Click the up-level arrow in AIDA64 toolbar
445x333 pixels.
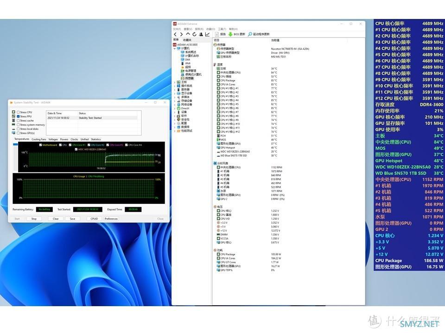[188, 34]
